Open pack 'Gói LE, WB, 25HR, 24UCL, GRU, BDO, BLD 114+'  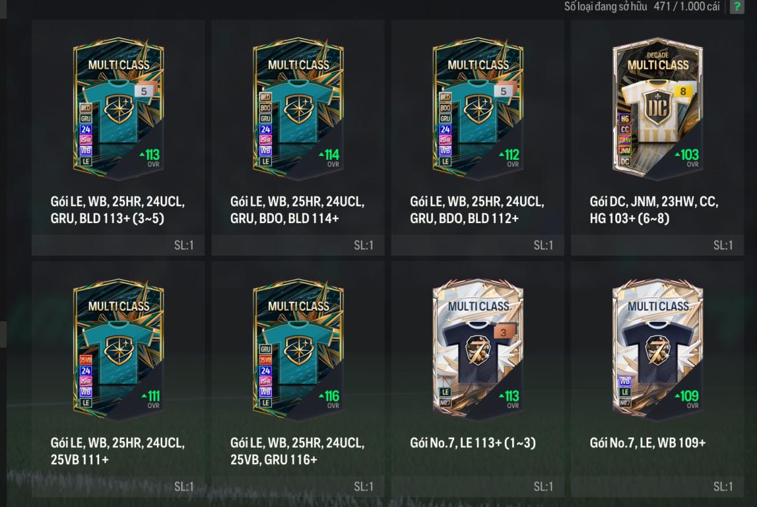pos(298,210)
